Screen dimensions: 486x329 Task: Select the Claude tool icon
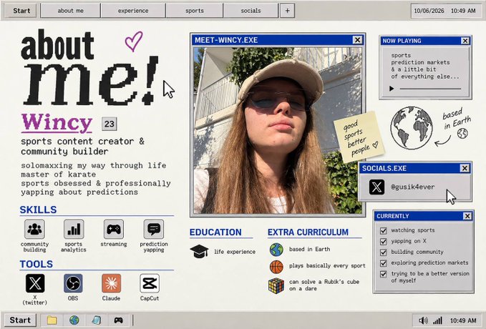pos(111,283)
